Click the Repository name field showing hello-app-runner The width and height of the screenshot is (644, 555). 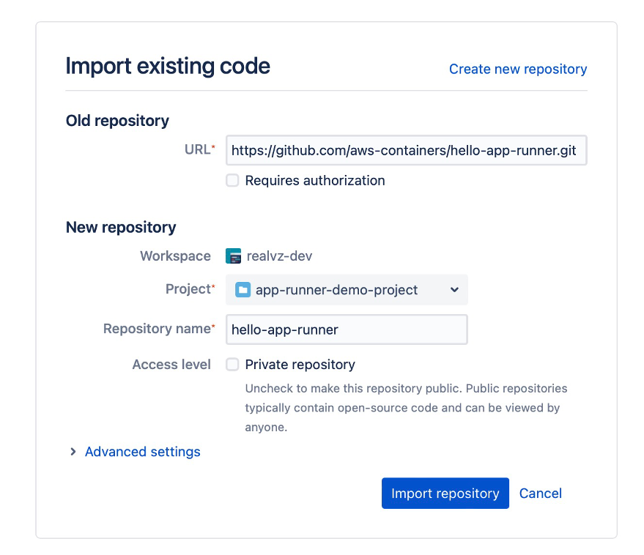coord(347,329)
